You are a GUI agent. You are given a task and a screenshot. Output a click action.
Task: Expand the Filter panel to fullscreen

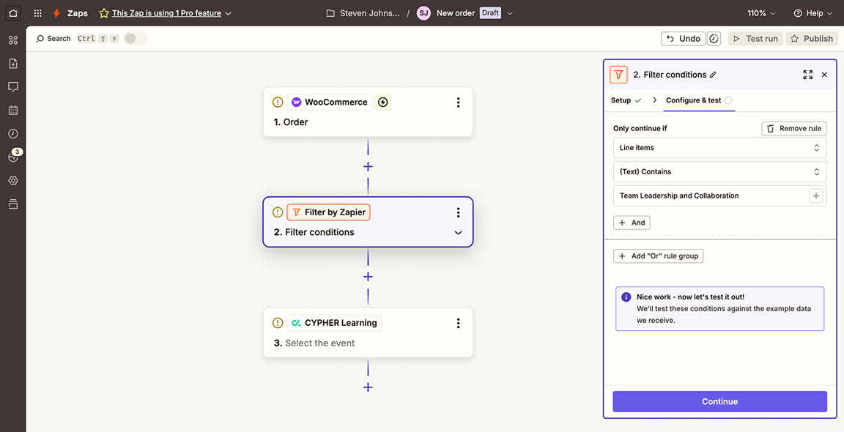tap(807, 74)
